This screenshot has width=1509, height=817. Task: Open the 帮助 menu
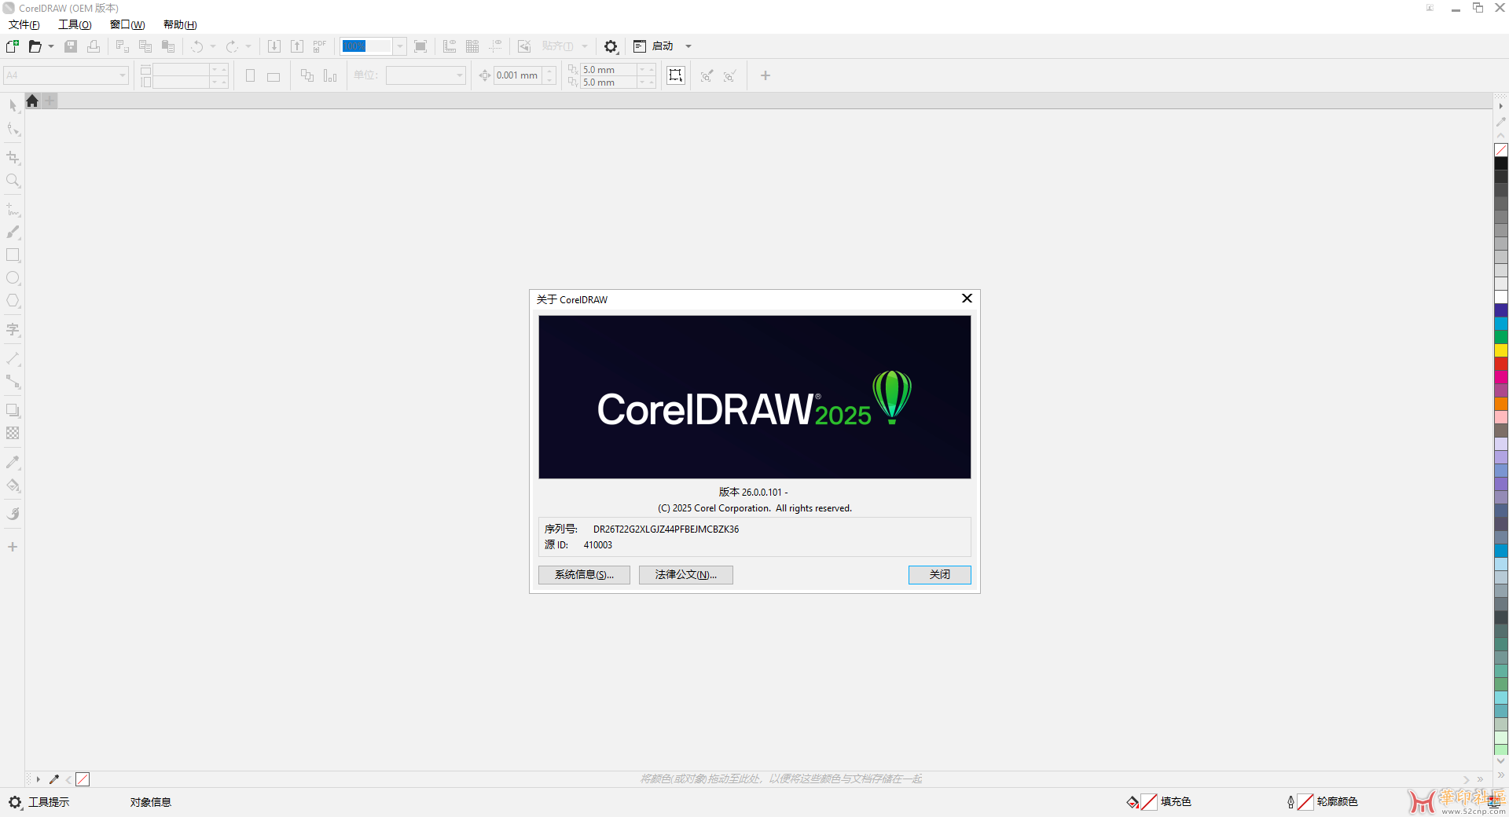click(x=180, y=24)
